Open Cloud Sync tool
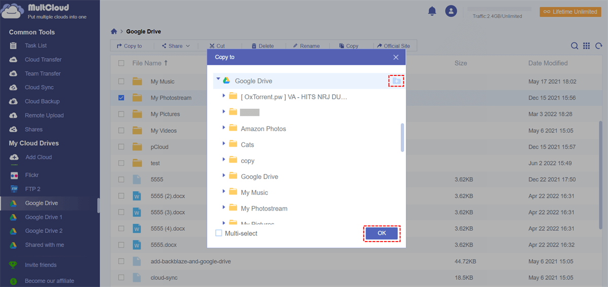 pyautogui.click(x=39, y=88)
